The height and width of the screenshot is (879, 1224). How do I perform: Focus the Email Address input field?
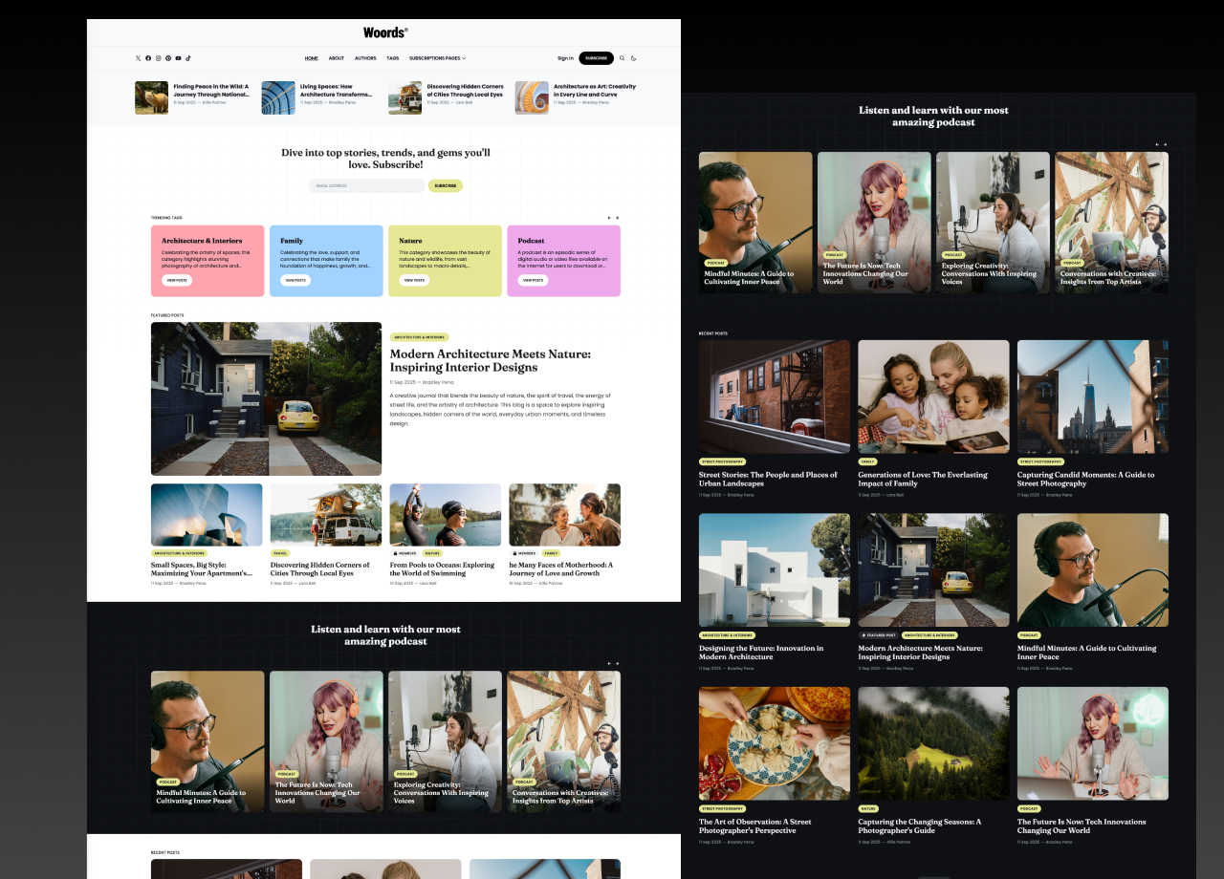click(366, 186)
